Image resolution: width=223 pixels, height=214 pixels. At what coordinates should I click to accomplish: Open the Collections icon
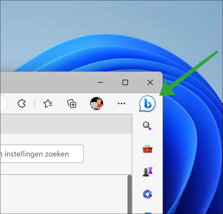click(x=72, y=103)
